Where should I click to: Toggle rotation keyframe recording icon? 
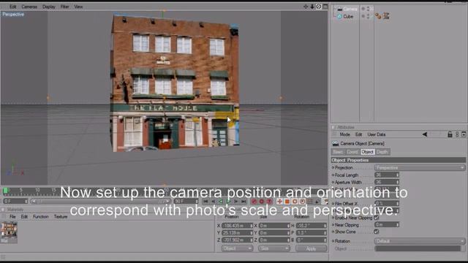(295, 202)
